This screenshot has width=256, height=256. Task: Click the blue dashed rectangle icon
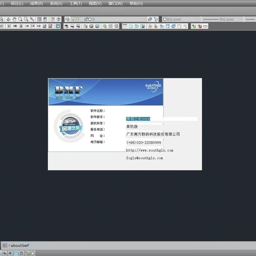[58, 26]
